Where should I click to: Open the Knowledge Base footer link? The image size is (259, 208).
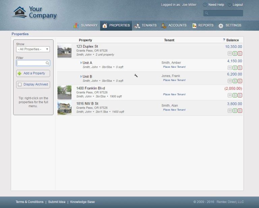pyautogui.click(x=82, y=202)
